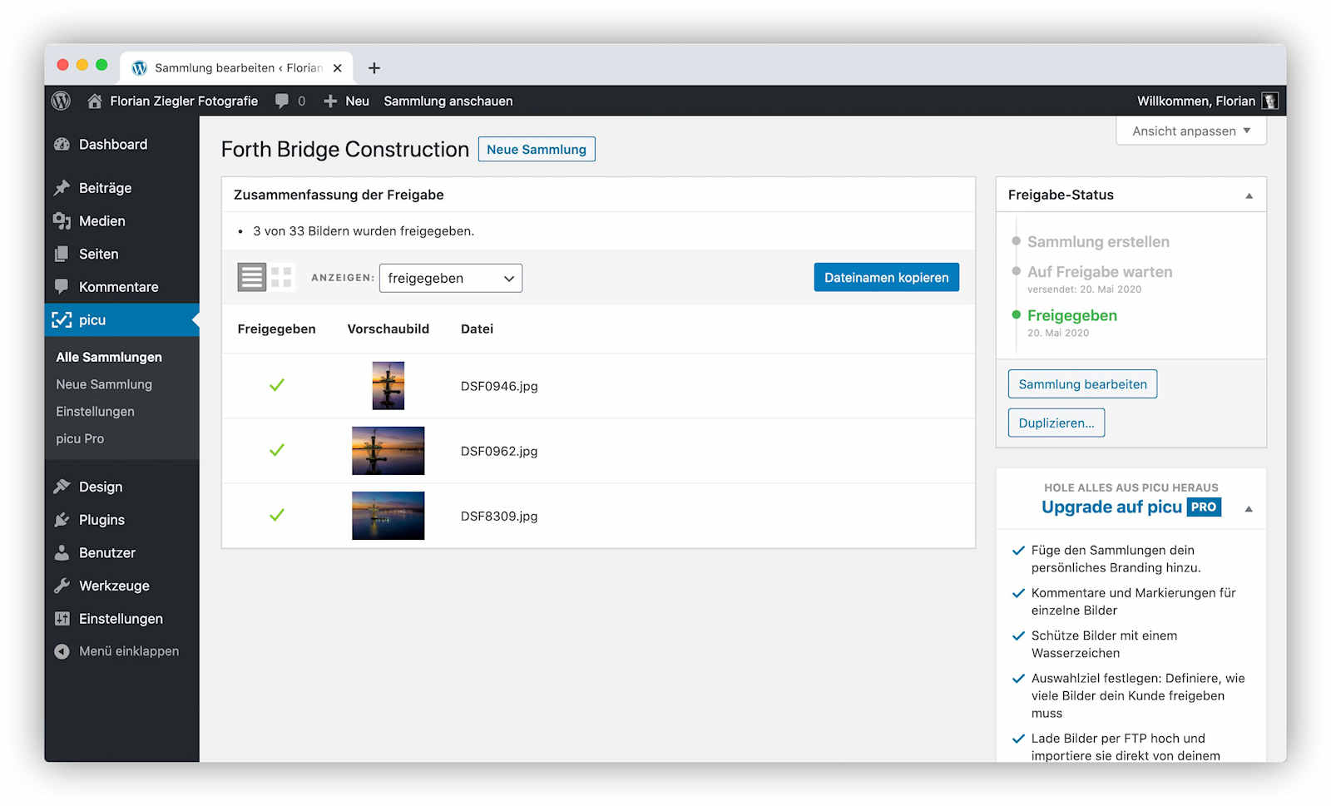Click Florian's user avatar icon
Viewport: 1331px width, 806px height.
[1269, 101]
